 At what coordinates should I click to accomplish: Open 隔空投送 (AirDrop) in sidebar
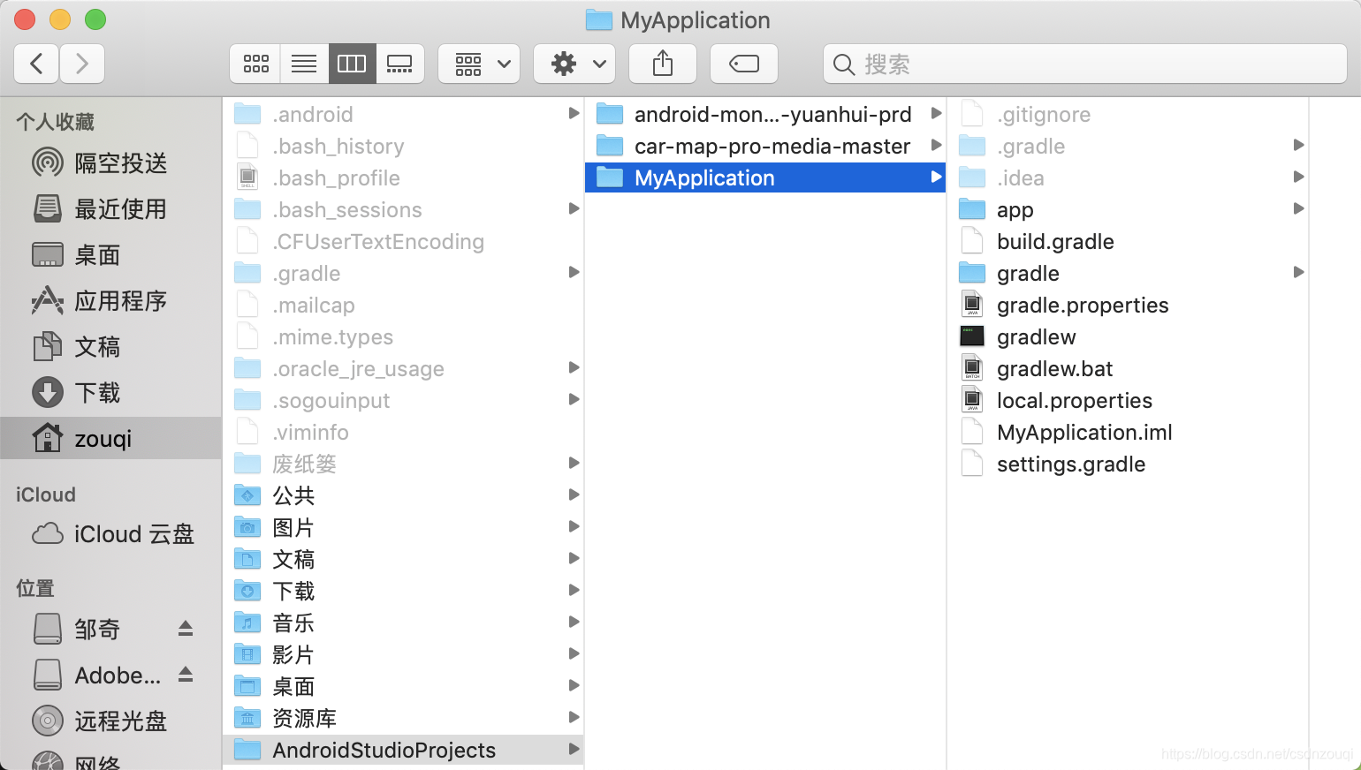click(110, 163)
